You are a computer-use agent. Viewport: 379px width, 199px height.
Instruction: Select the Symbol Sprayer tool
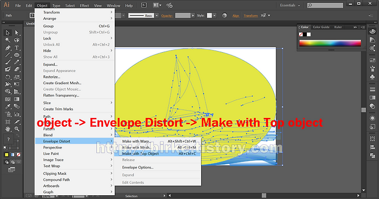tap(8, 114)
